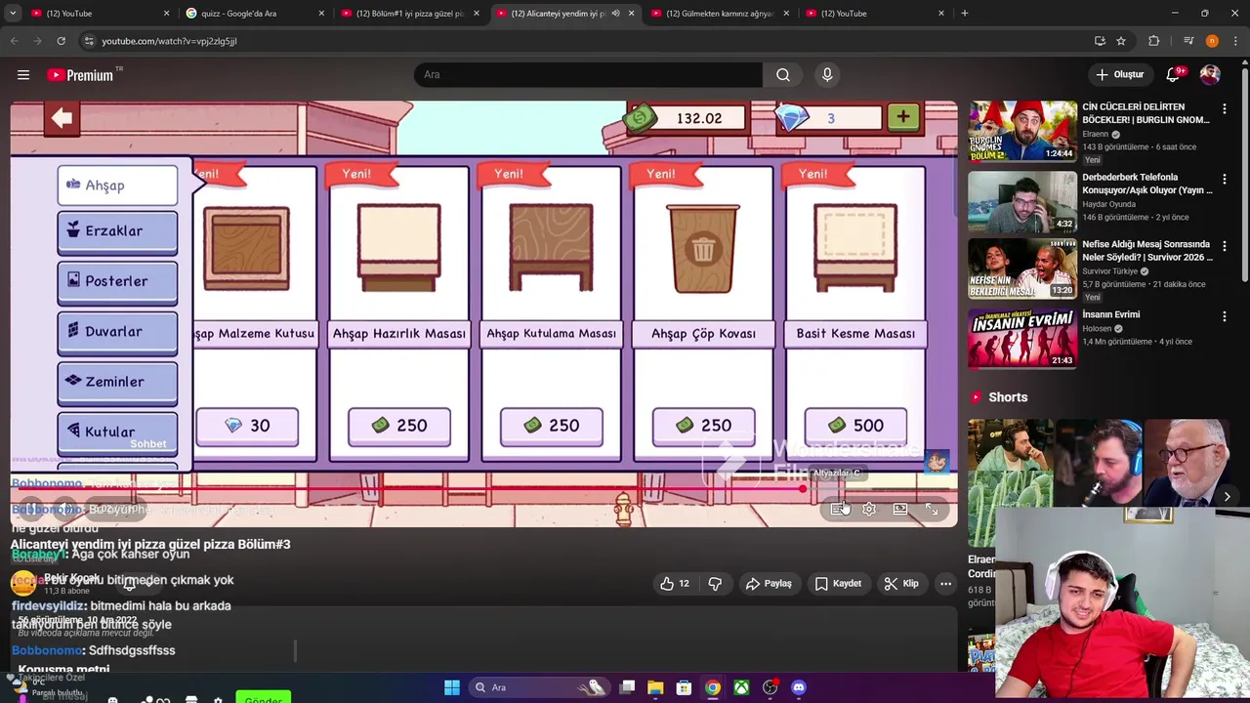Click the Oluştur create button

point(1119,75)
